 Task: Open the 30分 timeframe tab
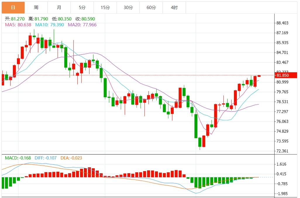128,8
